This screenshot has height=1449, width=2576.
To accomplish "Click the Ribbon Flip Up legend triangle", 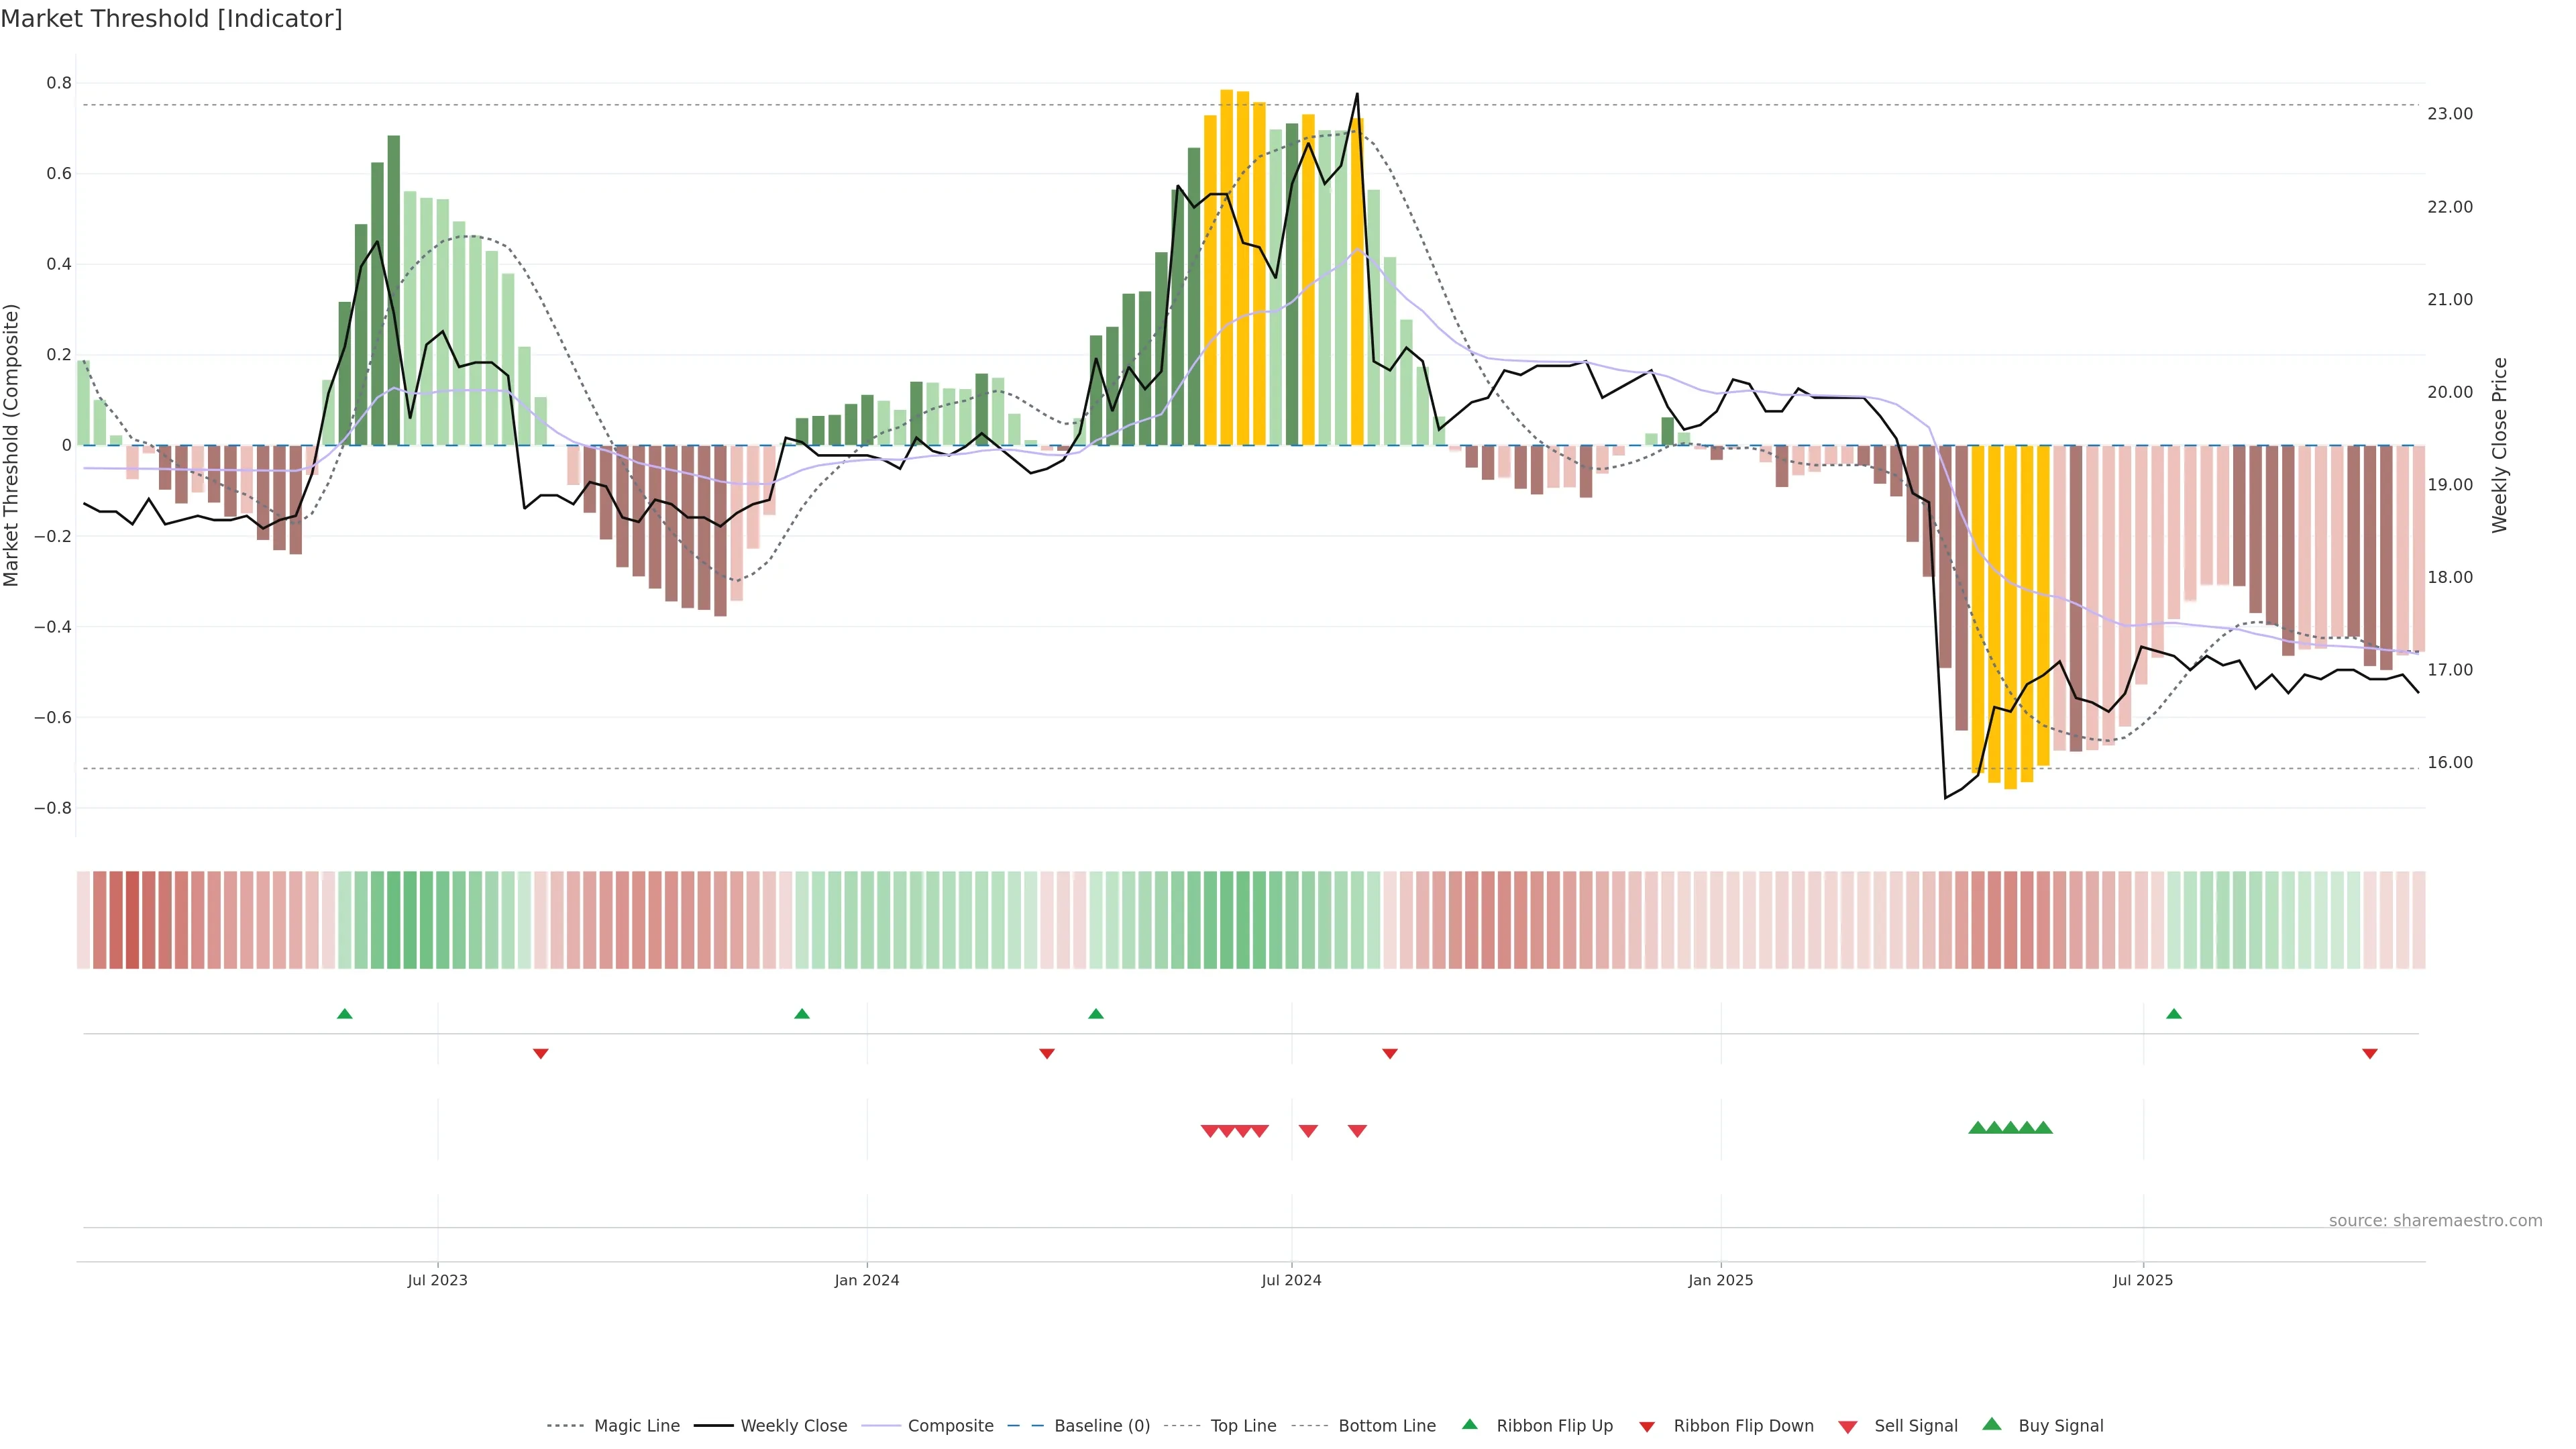I will pos(1469,1424).
